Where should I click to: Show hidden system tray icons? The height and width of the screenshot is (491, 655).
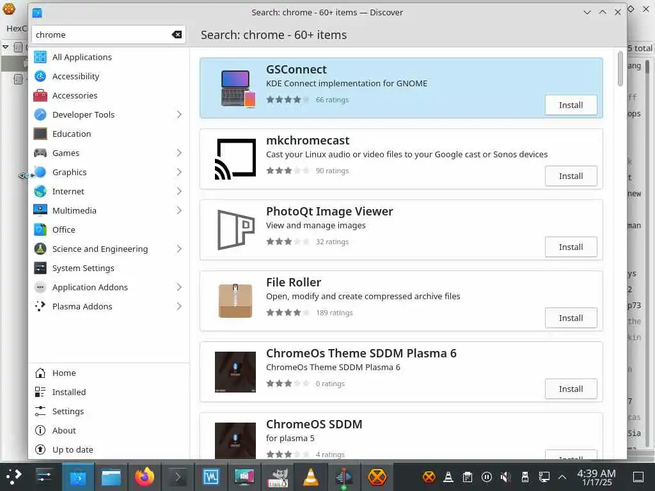click(x=562, y=477)
